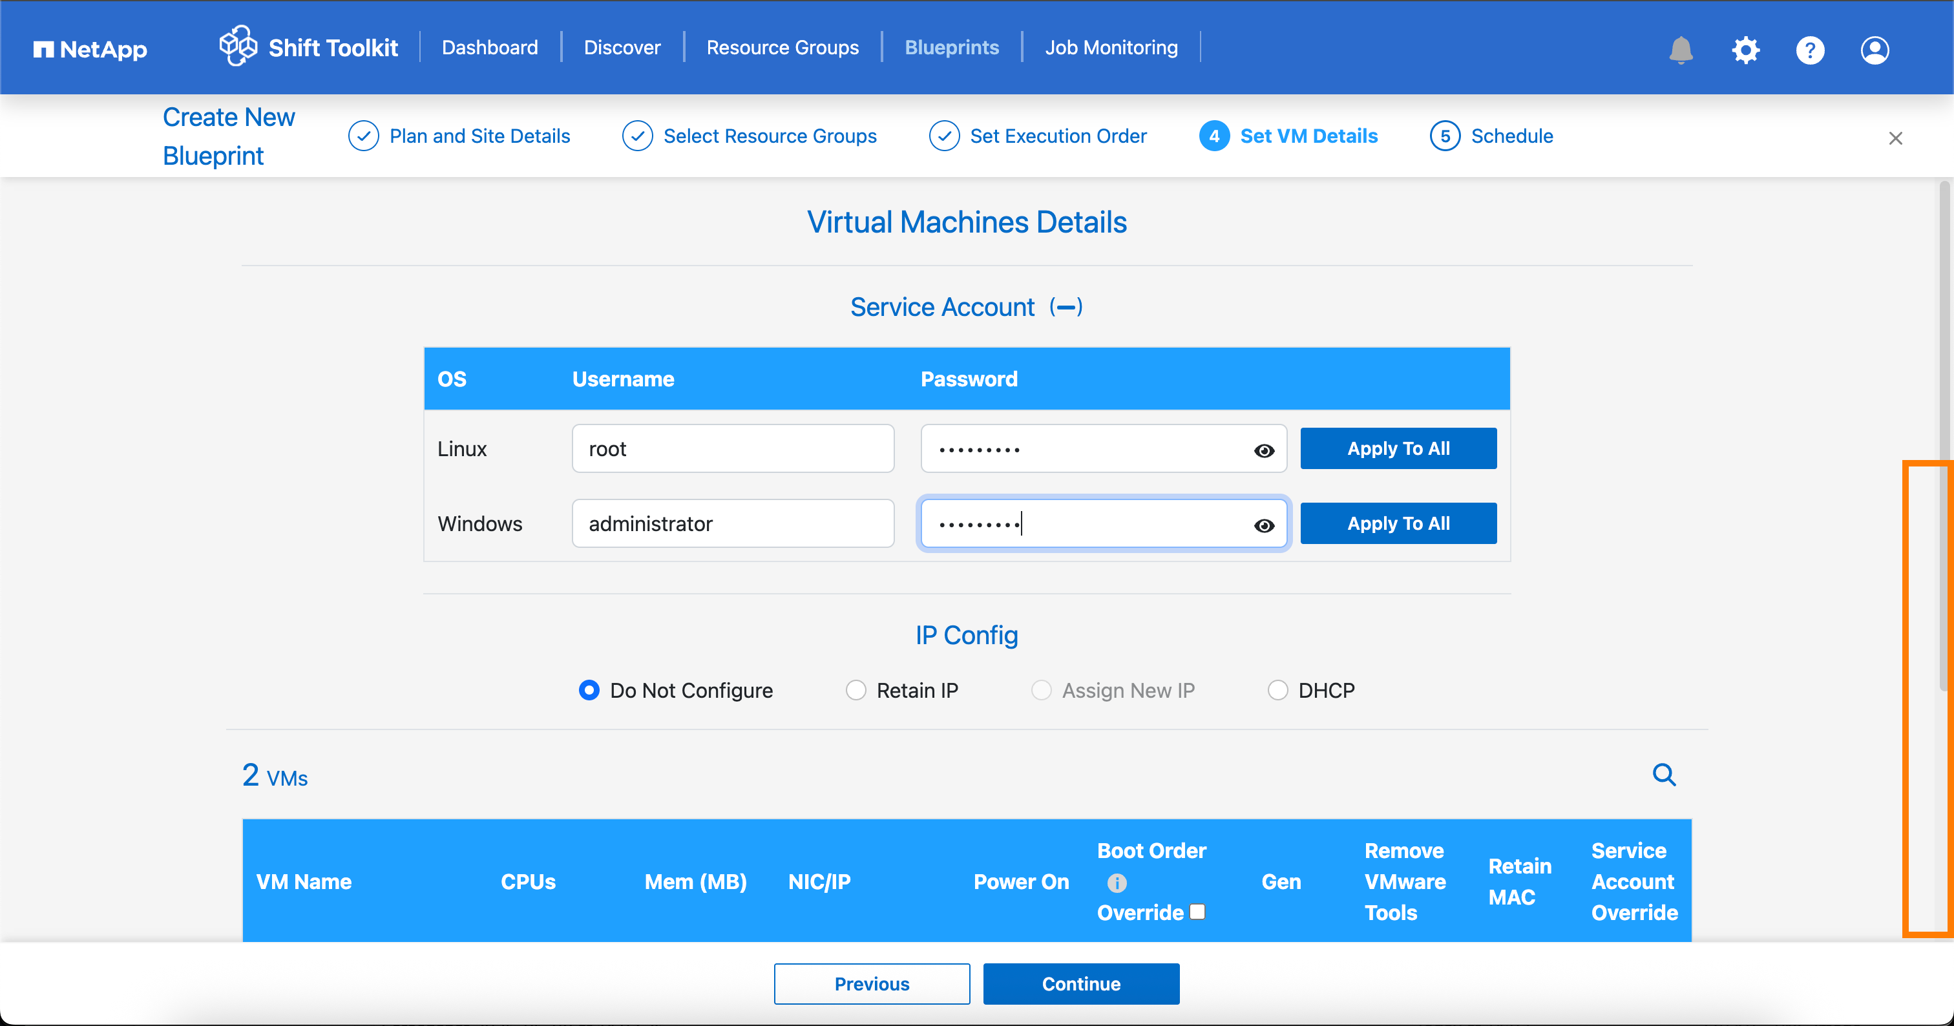Click the Windows password field
Viewport: 1954px width, 1026px height.
[x=1103, y=523]
